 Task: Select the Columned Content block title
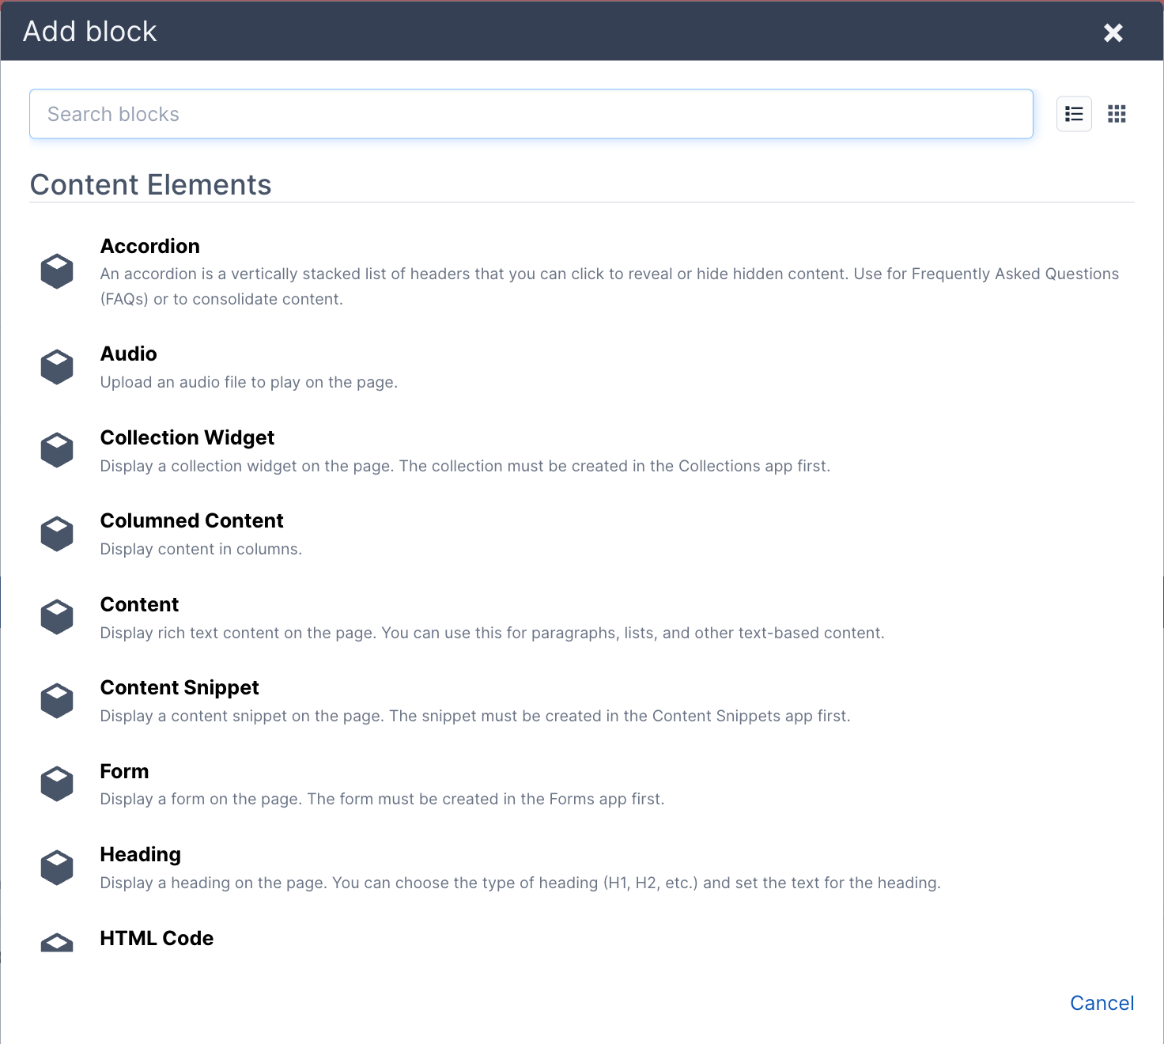[192, 520]
